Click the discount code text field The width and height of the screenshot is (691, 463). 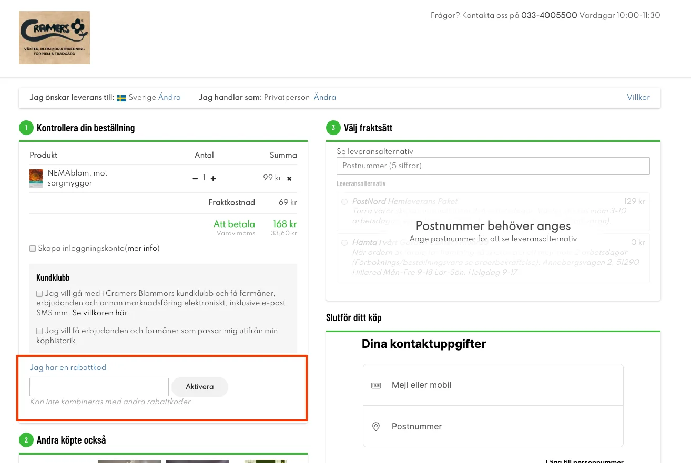[x=99, y=387]
